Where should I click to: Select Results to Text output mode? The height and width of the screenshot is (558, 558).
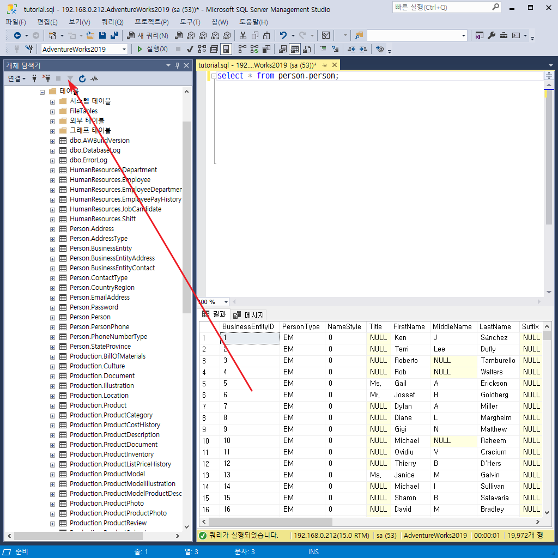pos(283,48)
